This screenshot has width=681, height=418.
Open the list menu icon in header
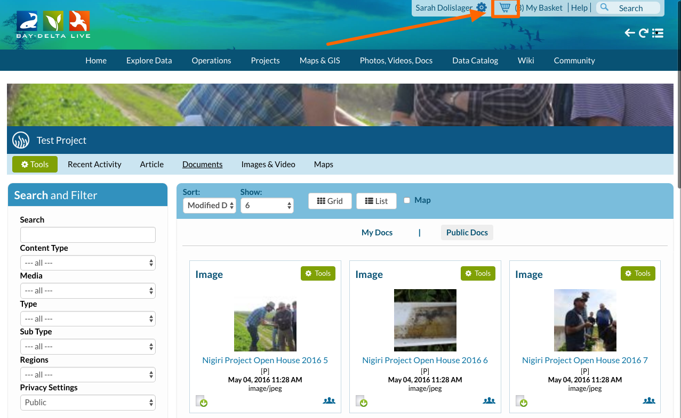658,33
